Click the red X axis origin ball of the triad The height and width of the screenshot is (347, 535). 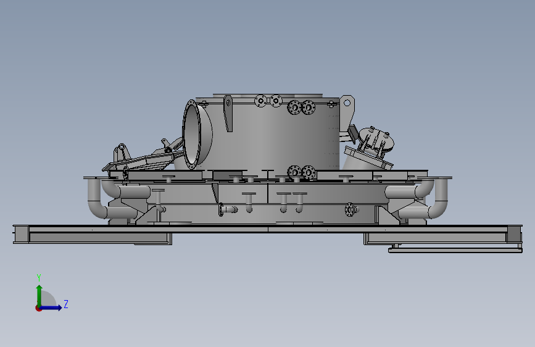click(x=38, y=308)
